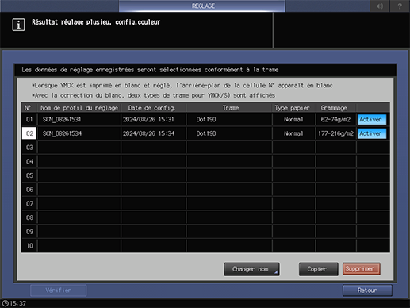The width and height of the screenshot is (410, 308).
Task: Select empty row number 07
Action: point(29,203)
